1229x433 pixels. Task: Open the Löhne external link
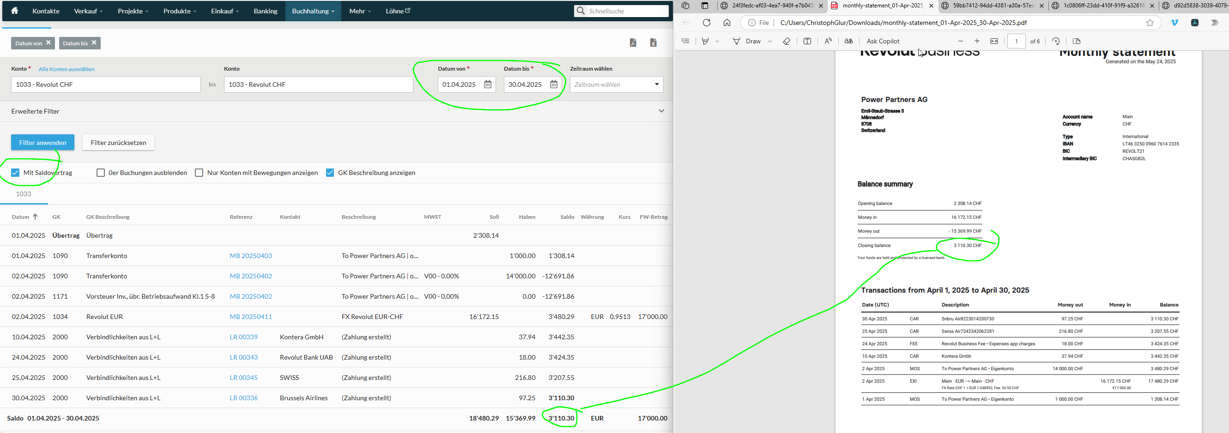[398, 11]
